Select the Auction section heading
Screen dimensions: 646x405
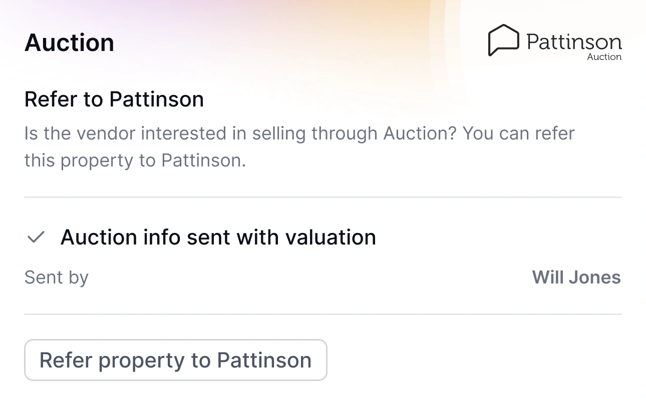(69, 42)
